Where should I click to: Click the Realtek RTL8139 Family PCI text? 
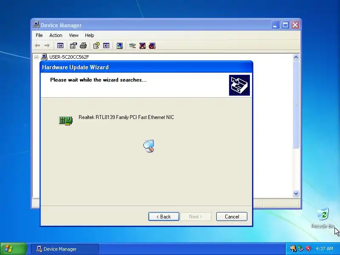pyautogui.click(x=126, y=117)
